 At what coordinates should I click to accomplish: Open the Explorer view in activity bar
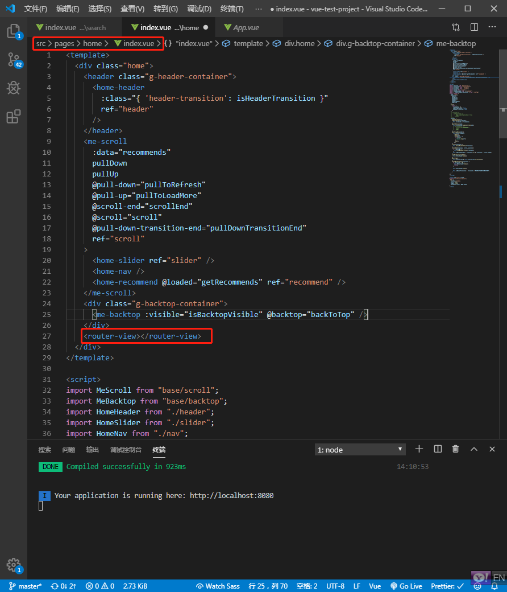tap(14, 31)
